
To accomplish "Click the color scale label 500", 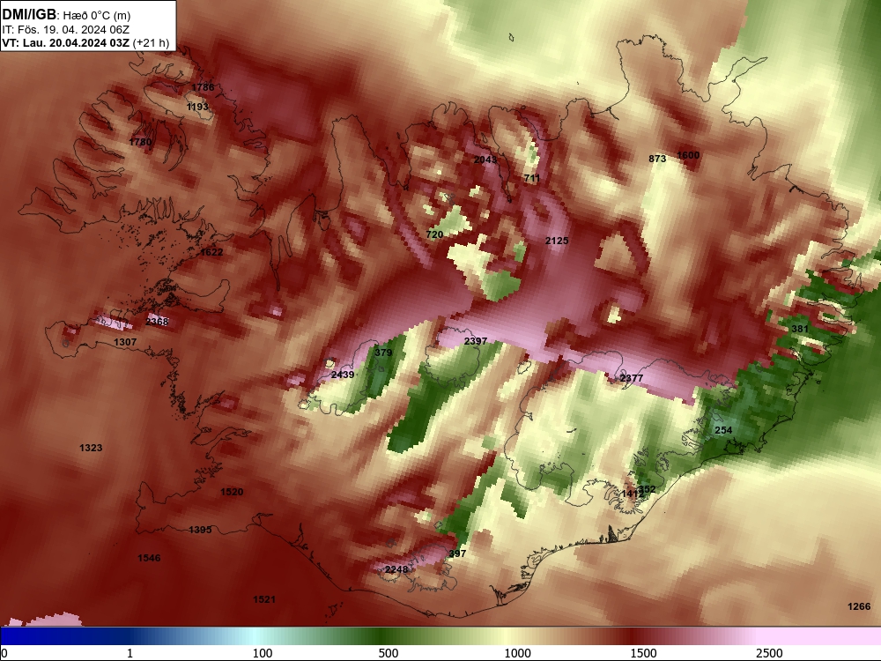I will 389,653.
